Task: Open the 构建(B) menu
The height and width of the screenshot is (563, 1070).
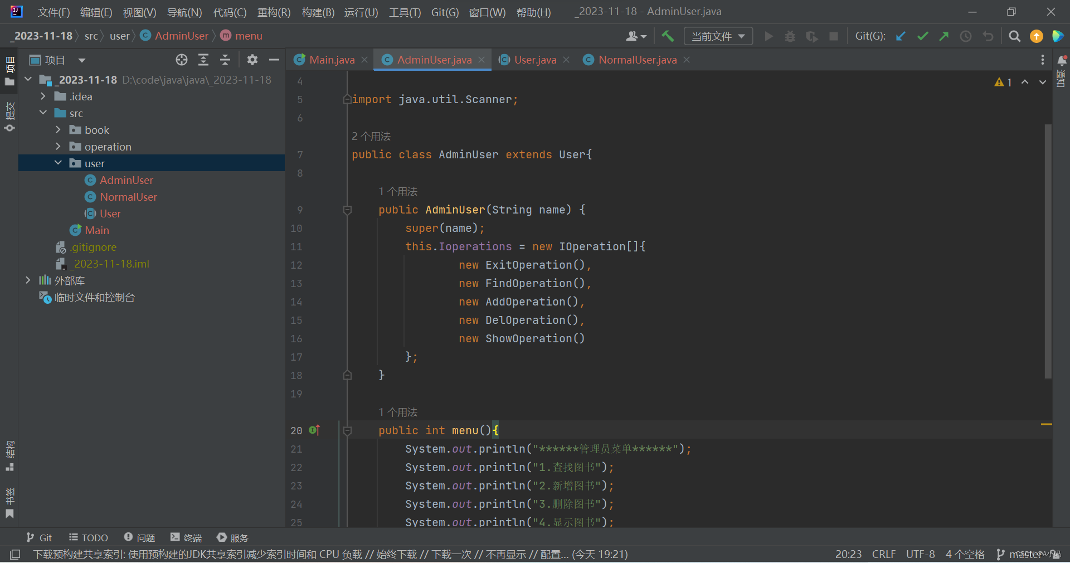Action: coord(318,12)
